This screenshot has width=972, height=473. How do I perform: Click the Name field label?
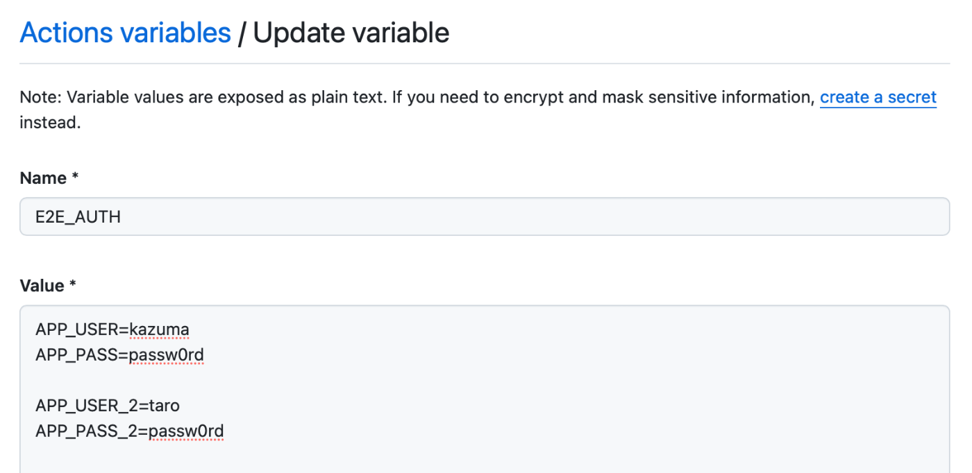[49, 178]
